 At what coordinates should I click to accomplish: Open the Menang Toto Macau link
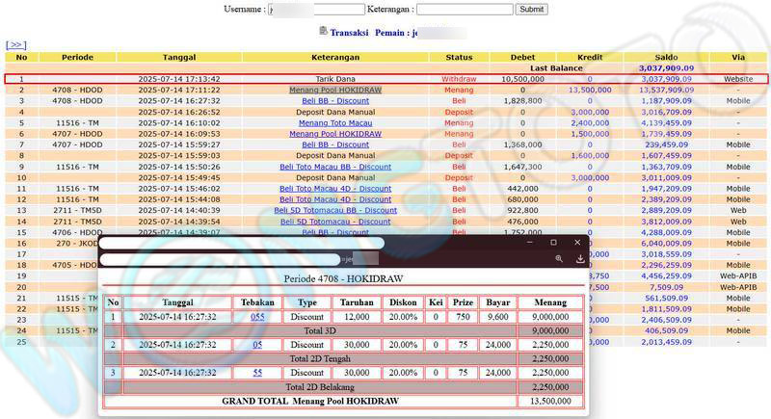pyautogui.click(x=335, y=123)
